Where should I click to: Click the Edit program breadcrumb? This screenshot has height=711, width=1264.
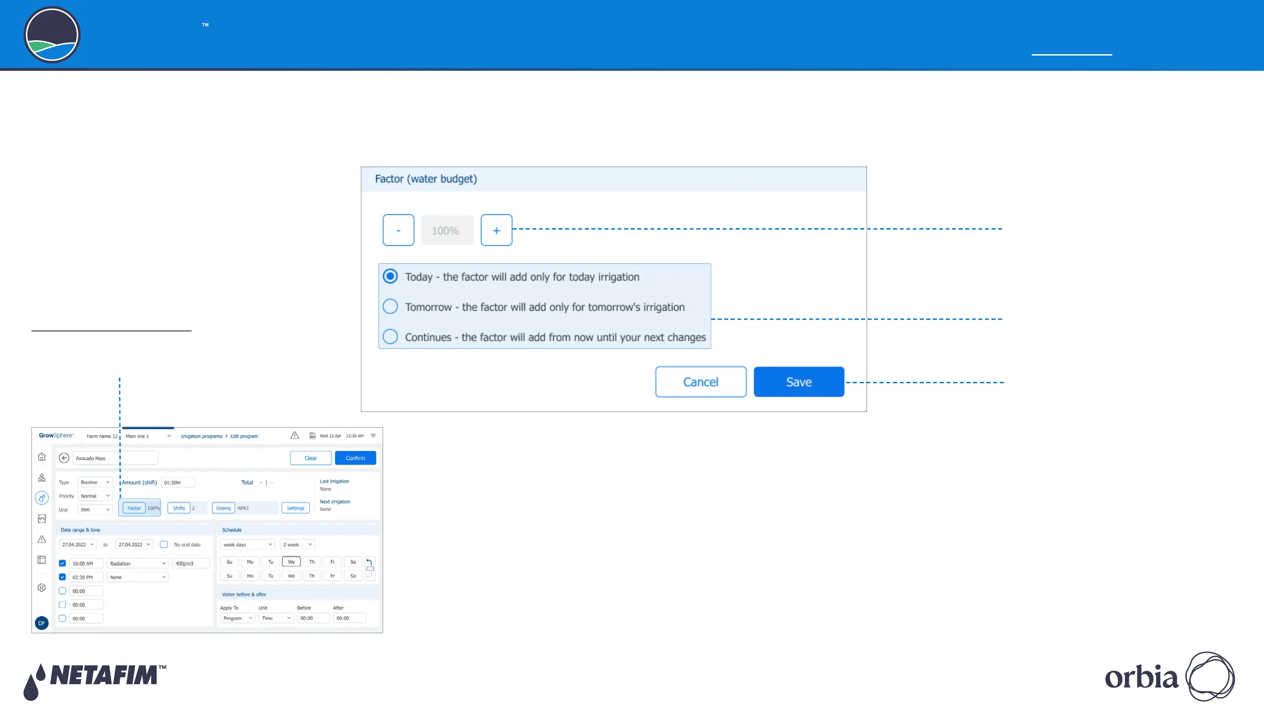(x=244, y=436)
